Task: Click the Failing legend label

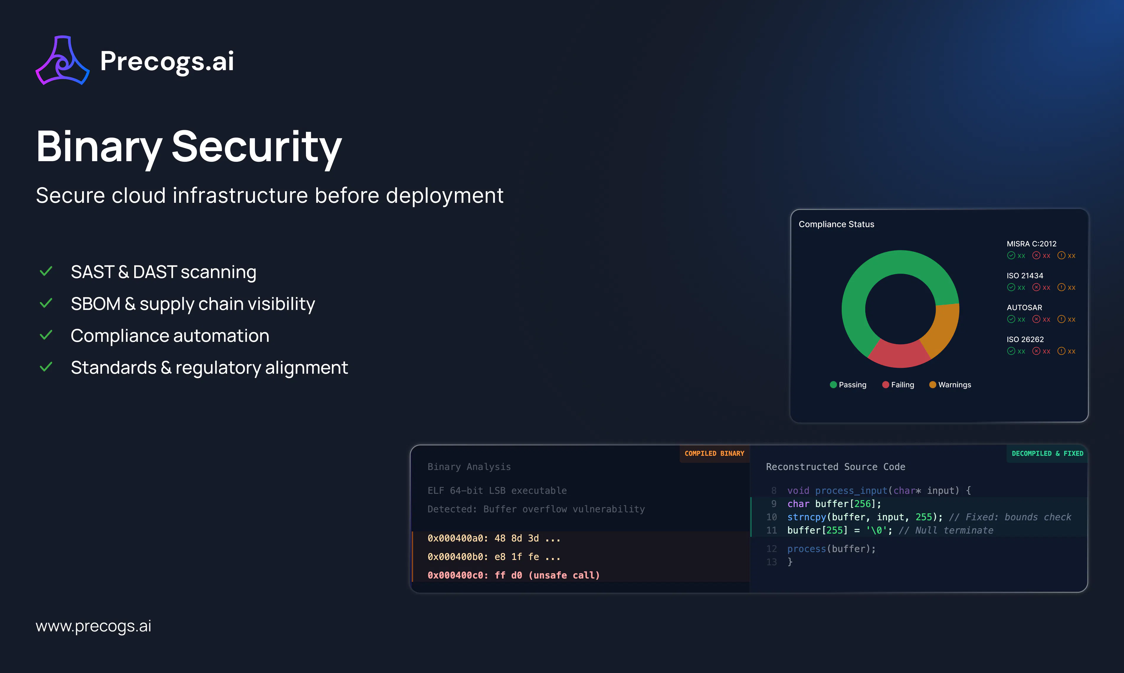Action: coord(902,385)
